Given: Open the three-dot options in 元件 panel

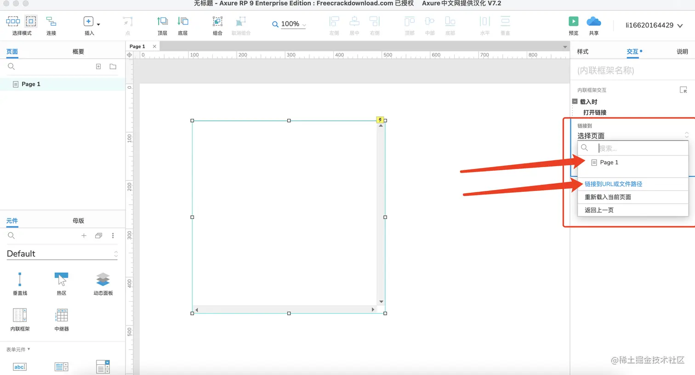Looking at the screenshot, I should [x=113, y=235].
